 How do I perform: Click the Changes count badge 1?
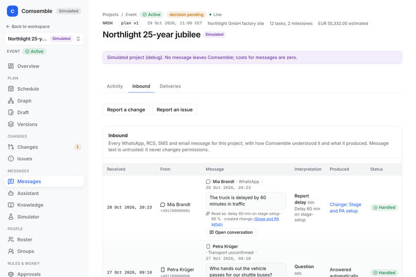pyautogui.click(x=77, y=147)
